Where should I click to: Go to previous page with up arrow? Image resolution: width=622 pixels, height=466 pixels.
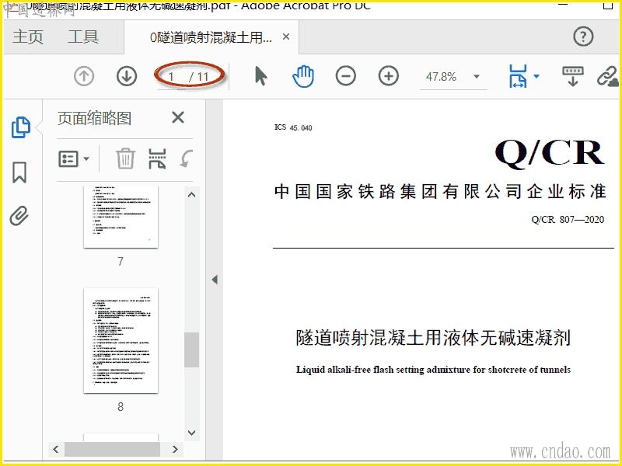point(84,75)
